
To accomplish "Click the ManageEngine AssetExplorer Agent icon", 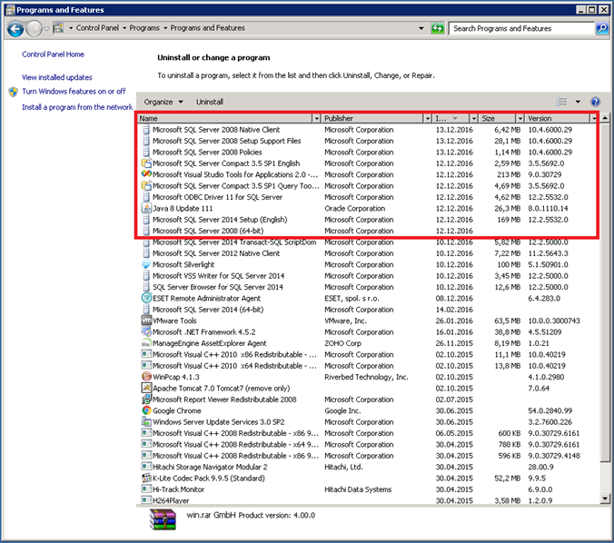I will pyautogui.click(x=146, y=343).
